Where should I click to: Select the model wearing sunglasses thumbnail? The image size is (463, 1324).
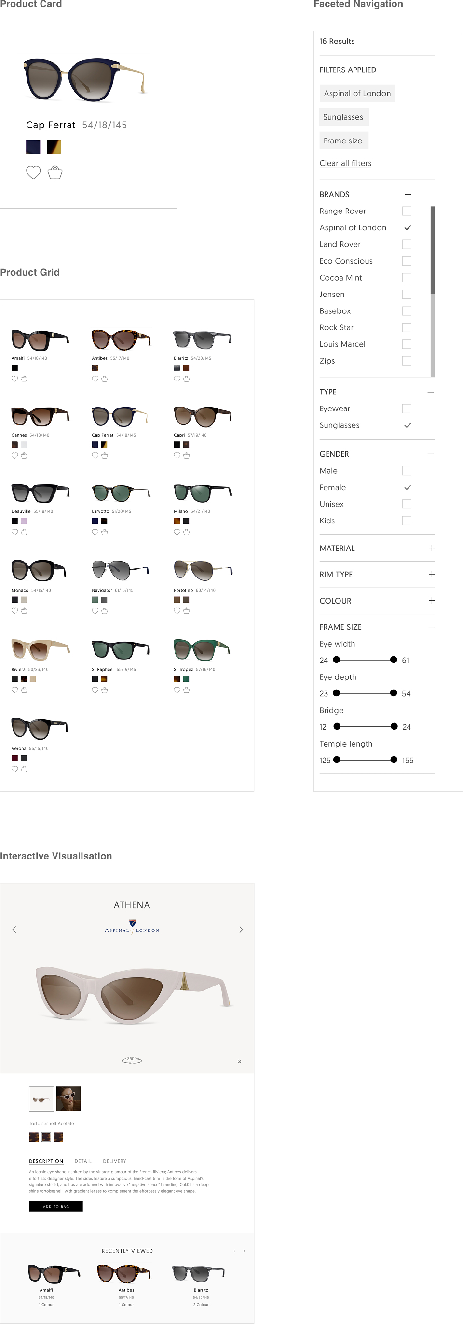[68, 1099]
